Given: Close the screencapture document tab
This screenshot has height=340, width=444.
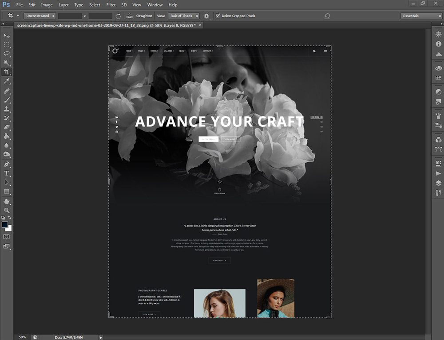Looking at the screenshot, I should pyautogui.click(x=200, y=25).
